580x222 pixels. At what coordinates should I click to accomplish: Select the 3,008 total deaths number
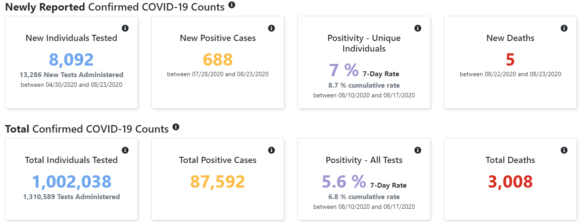point(510,182)
